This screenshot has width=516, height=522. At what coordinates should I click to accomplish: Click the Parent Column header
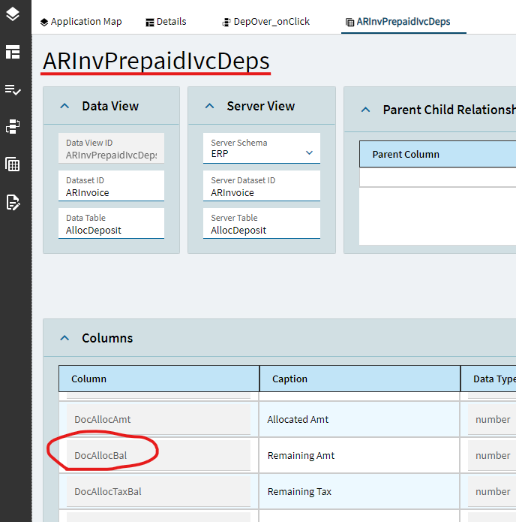click(406, 155)
